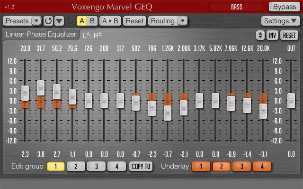The height and width of the screenshot is (189, 303).
Task: Open the Presets dropdown arrow
Action: [36, 21]
